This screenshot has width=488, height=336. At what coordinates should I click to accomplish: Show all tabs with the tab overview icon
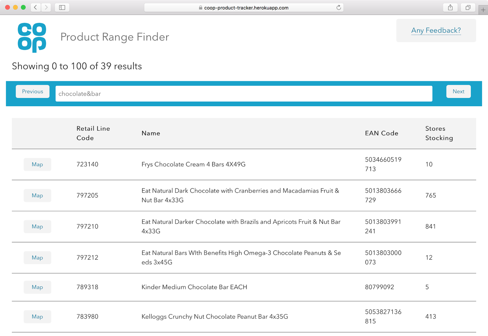468,7
